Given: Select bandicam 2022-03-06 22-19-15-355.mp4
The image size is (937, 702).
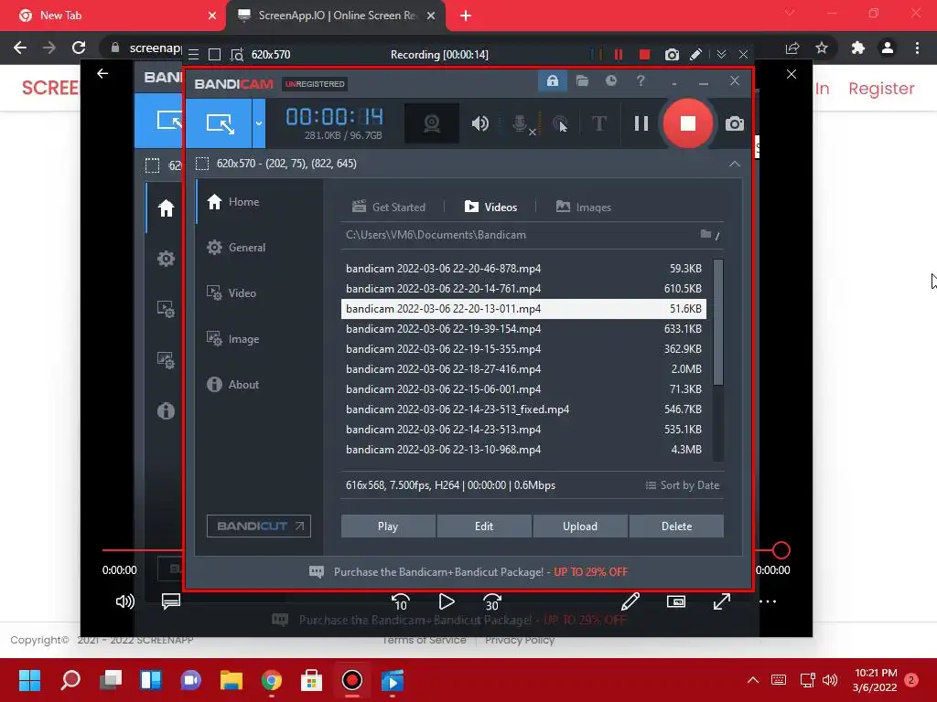Looking at the screenshot, I should pos(523,349).
